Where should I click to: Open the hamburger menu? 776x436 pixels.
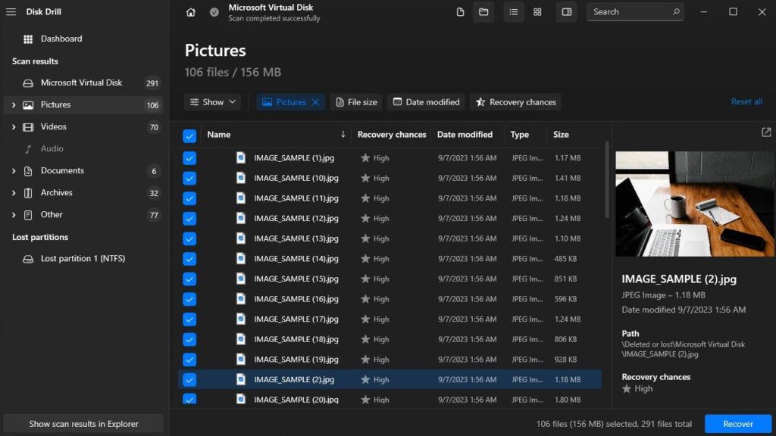coord(11,11)
